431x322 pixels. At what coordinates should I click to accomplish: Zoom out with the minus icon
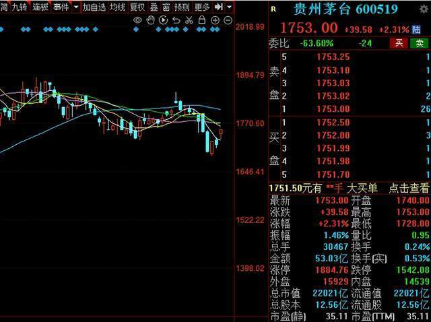coord(228,20)
